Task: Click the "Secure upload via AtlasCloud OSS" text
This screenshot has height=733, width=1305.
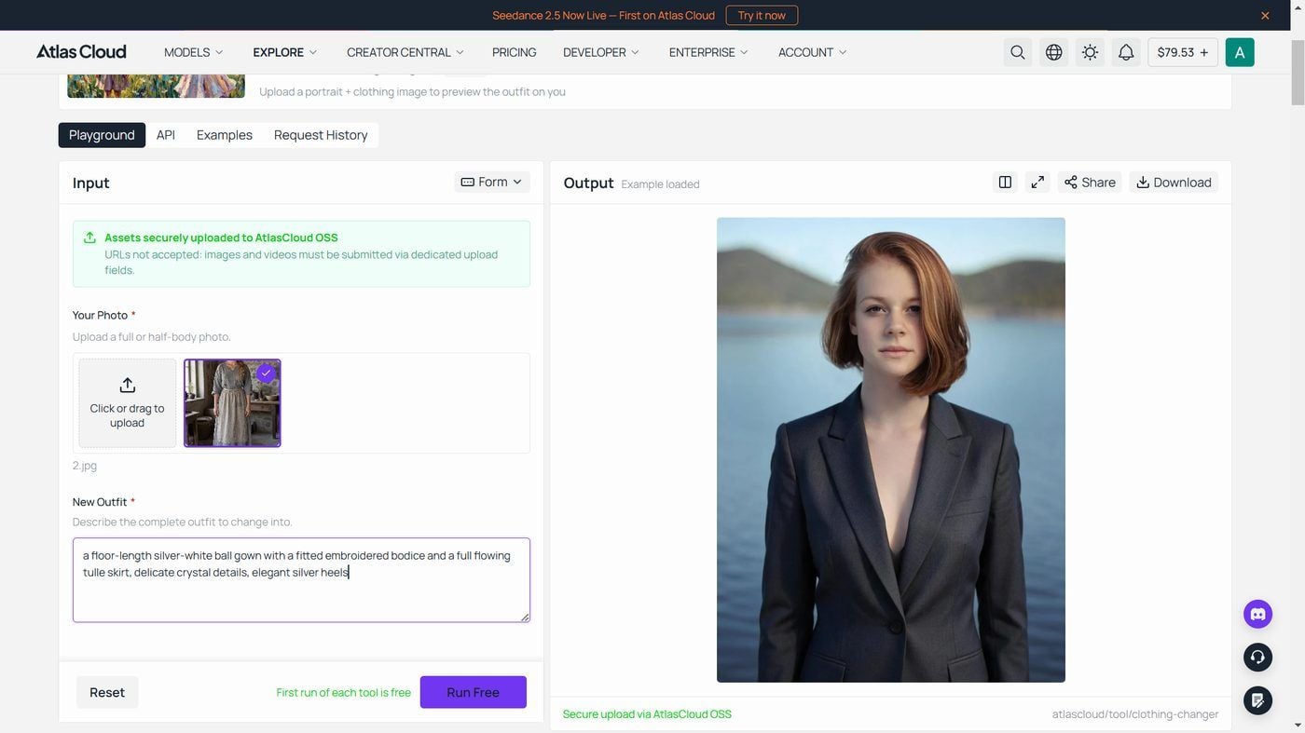Action: pyautogui.click(x=647, y=714)
